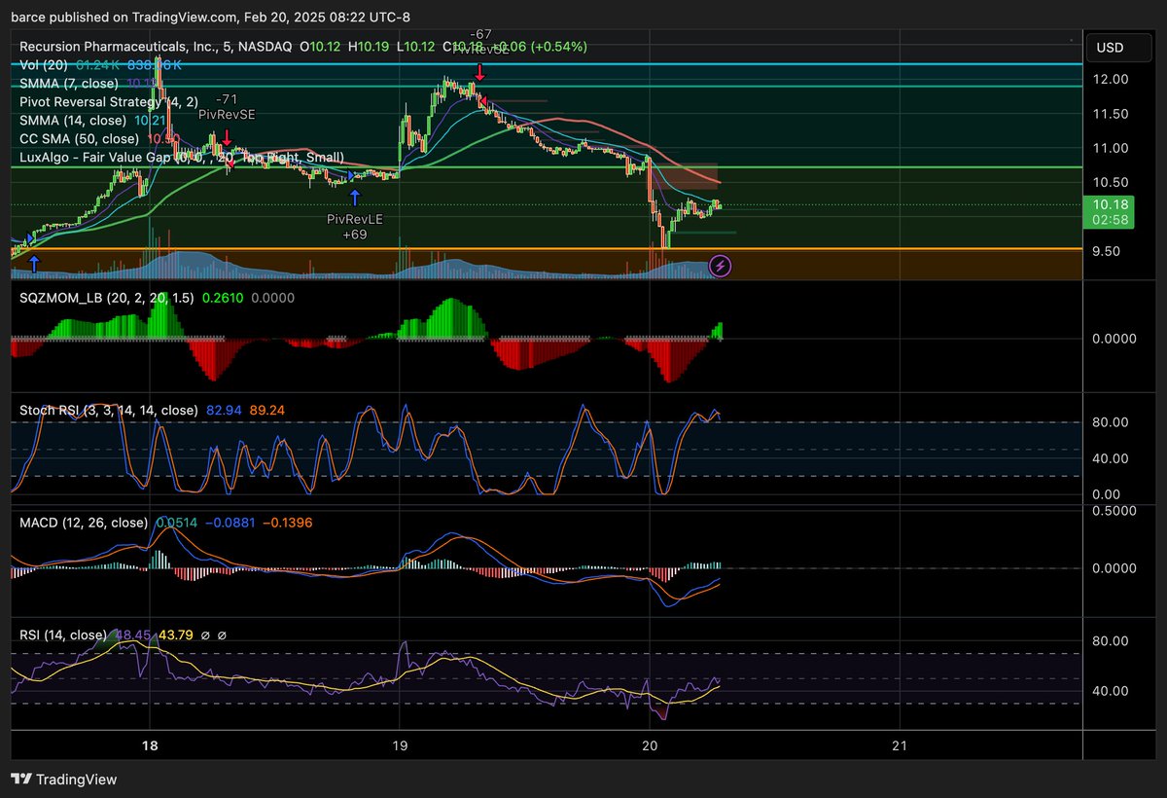Viewport: 1167px width, 798px height.
Task: Click the purple lightning bolt icon
Action: tap(720, 265)
